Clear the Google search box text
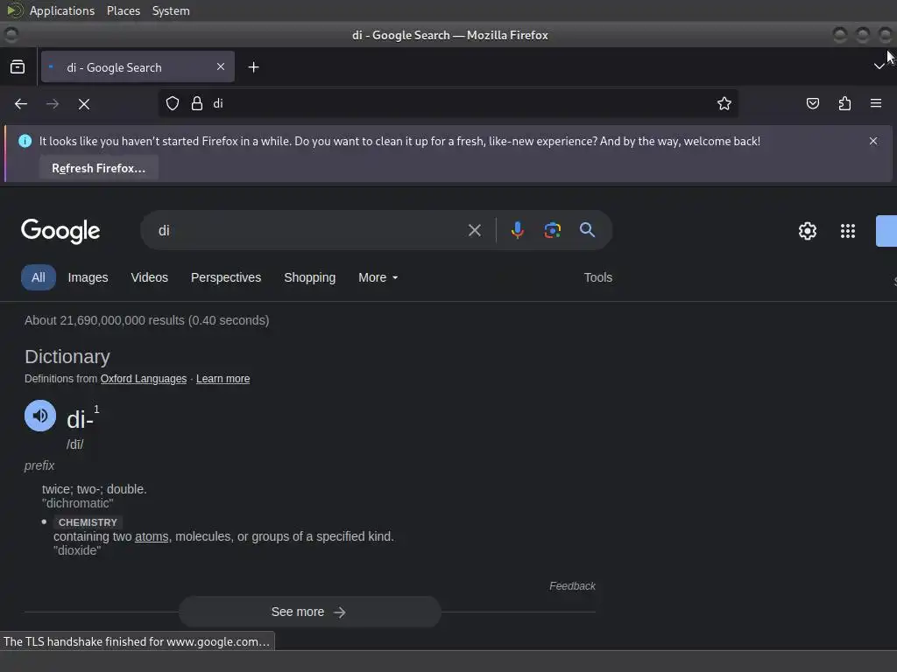The image size is (897, 672). tap(474, 230)
